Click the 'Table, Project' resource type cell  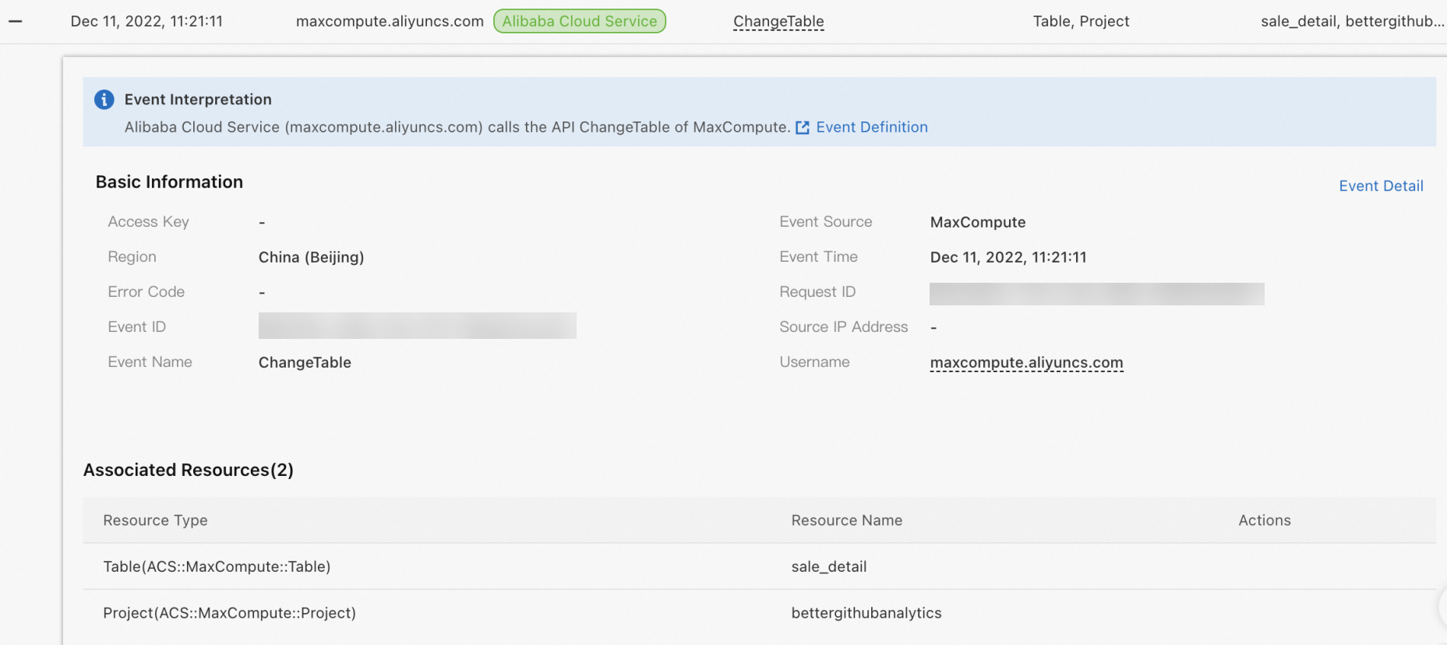[x=1081, y=21]
